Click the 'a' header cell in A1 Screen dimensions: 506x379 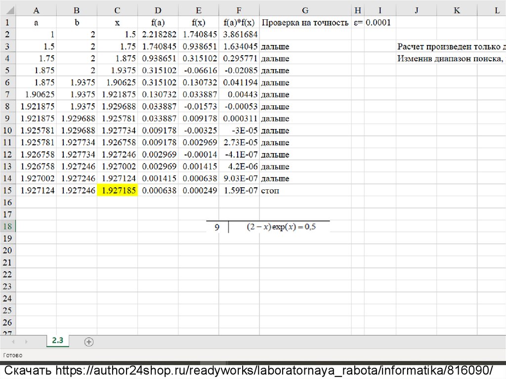click(36, 23)
